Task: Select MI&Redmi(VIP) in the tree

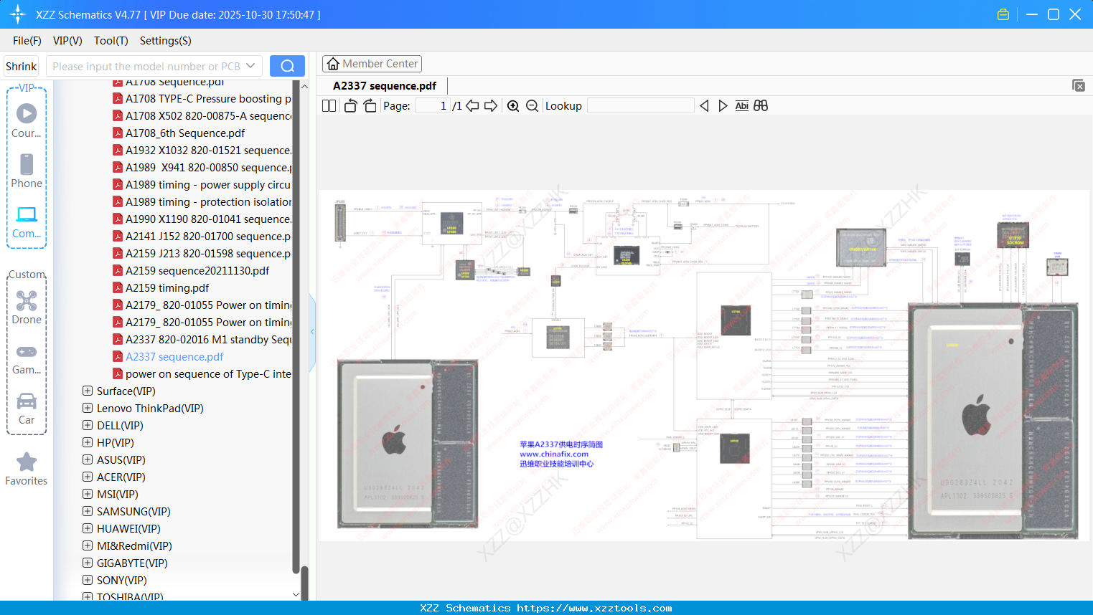Action: coord(134,545)
